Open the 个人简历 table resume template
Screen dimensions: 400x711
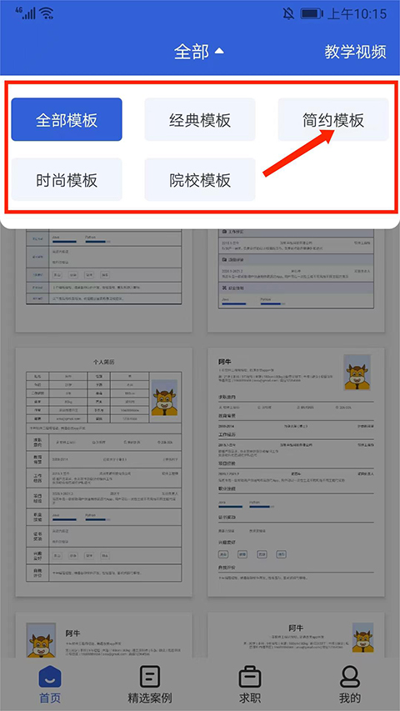104,473
